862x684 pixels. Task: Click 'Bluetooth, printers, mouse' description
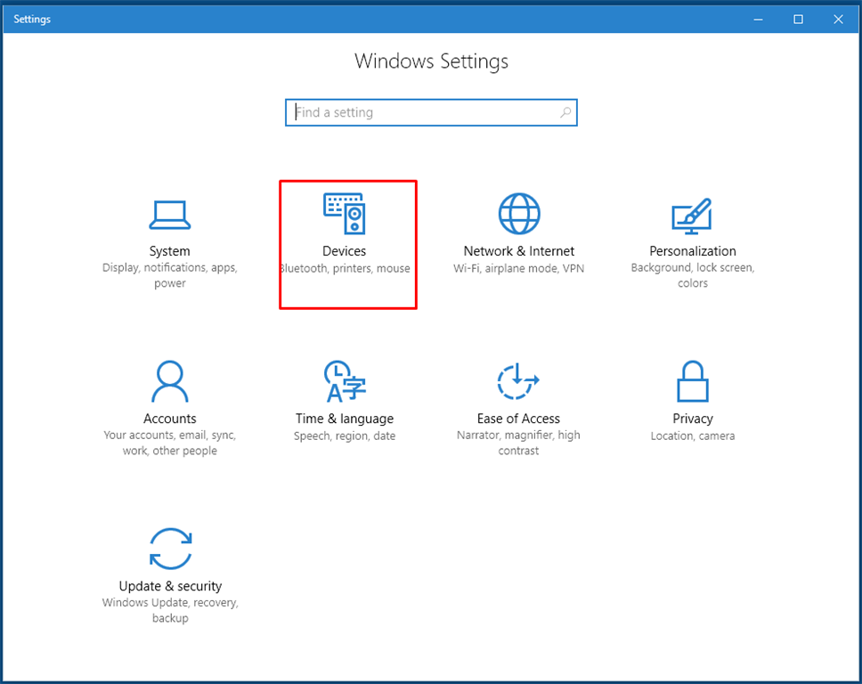coord(346,268)
